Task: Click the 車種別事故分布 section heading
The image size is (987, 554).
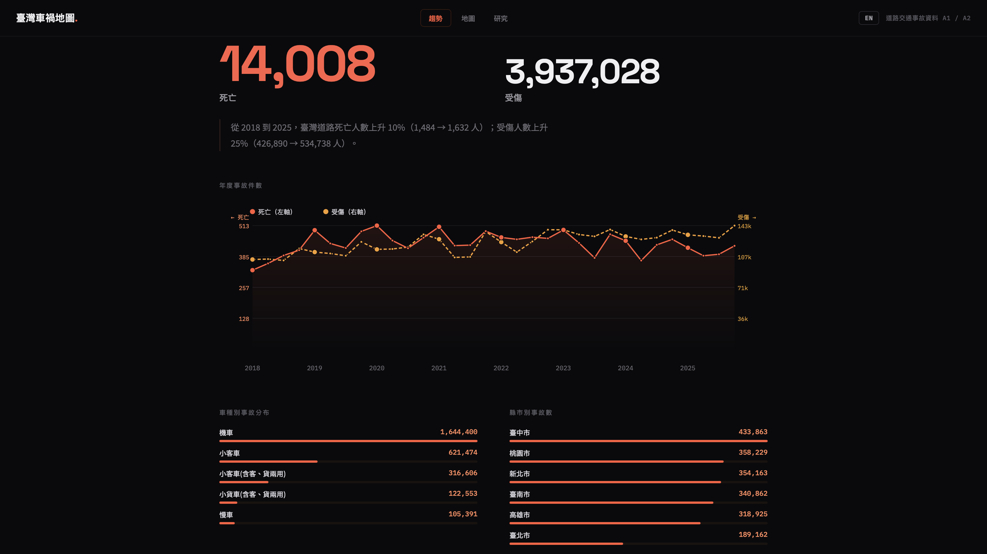Action: [x=244, y=413]
